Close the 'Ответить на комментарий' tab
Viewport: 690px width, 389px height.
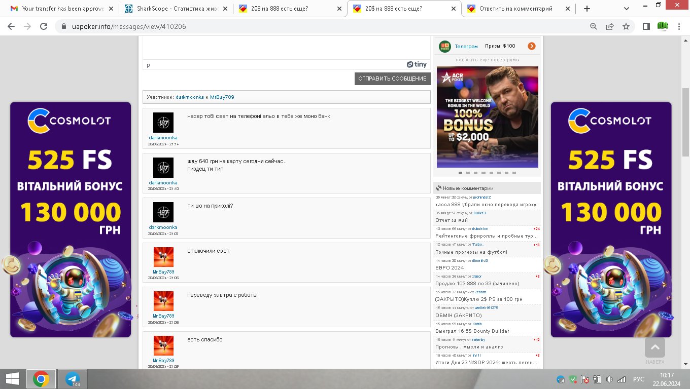(x=567, y=9)
